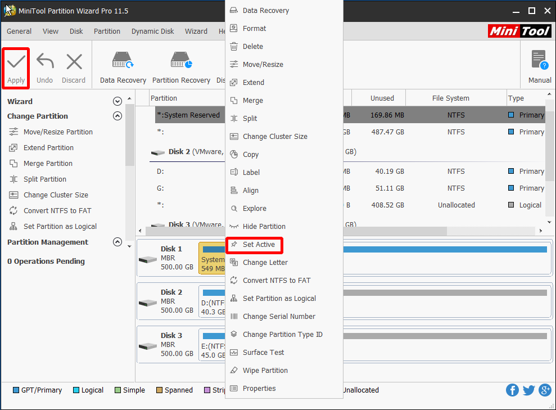The image size is (556, 410).
Task: Click Change Cluster Size in sidebar
Action: (x=56, y=195)
